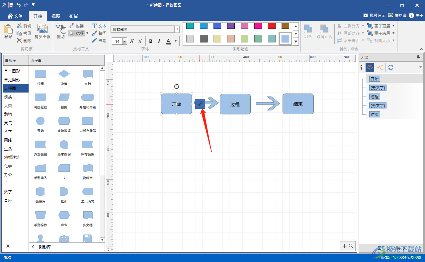Click the undo arrow in title bar
The width and height of the screenshot is (425, 262).
coord(19,5)
